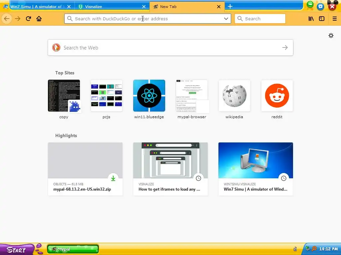Open the iframes article highlight card
341x255 pixels.
pyautogui.click(x=170, y=169)
